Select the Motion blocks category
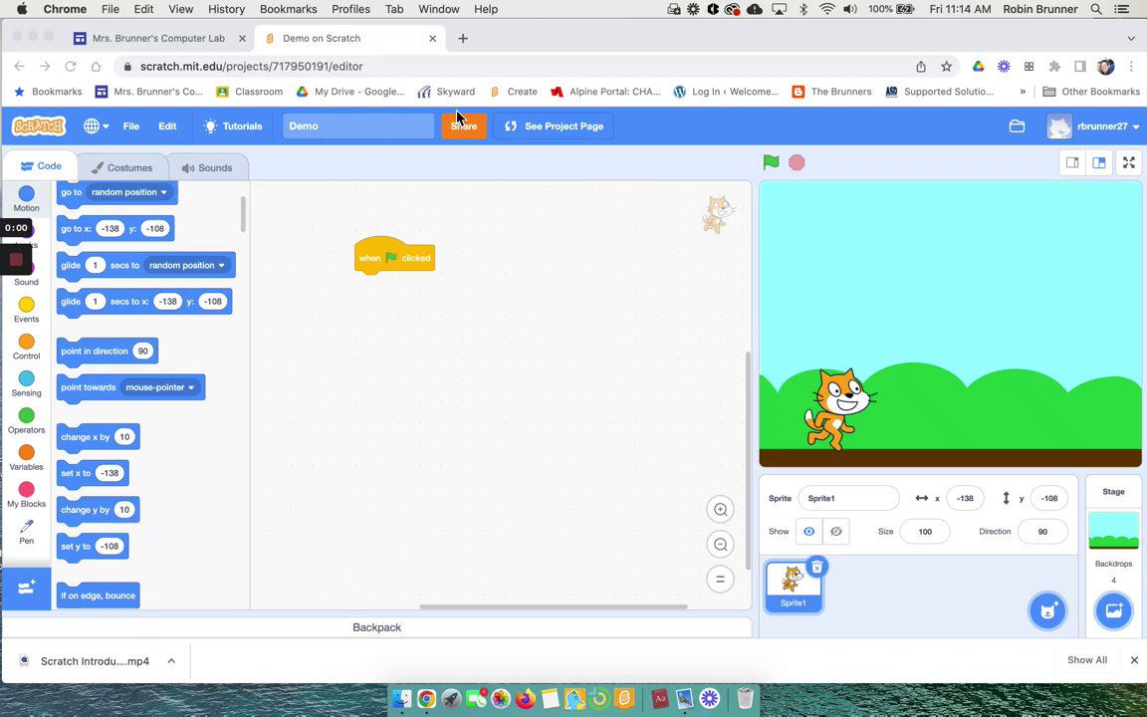This screenshot has height=717, width=1147. [x=26, y=198]
